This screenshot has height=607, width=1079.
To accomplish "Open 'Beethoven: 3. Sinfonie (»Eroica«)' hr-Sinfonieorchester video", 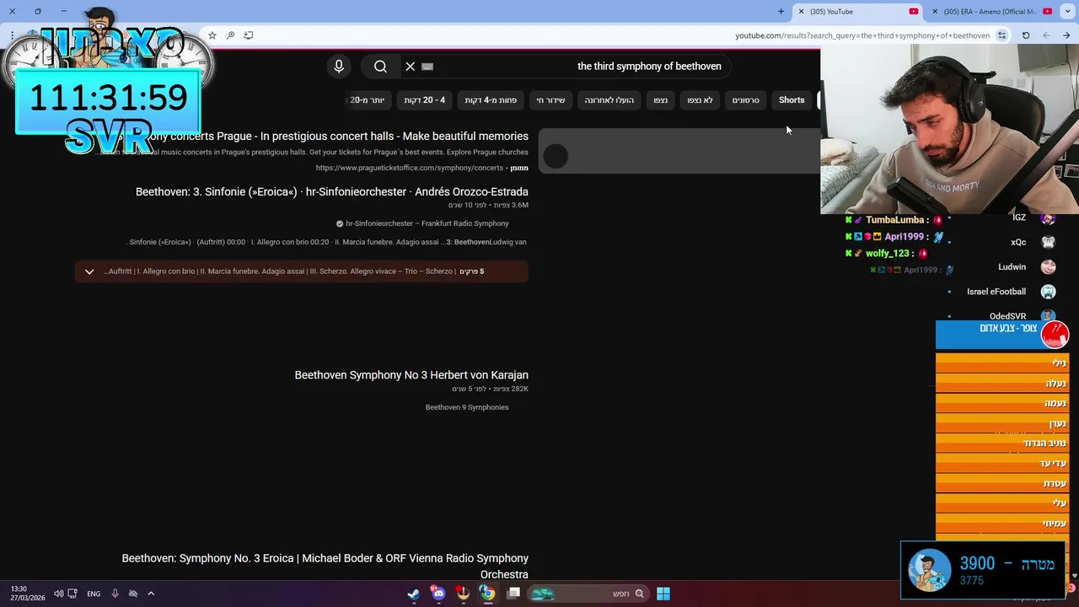I will [332, 192].
